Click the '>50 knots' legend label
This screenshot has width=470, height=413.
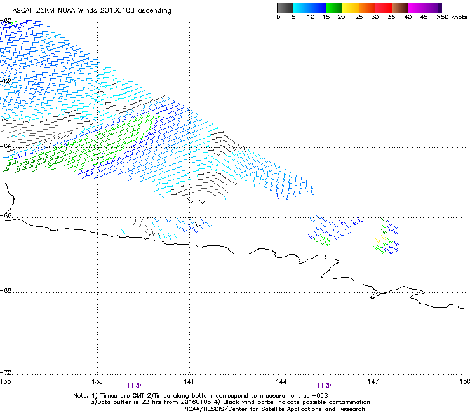pyautogui.click(x=452, y=17)
